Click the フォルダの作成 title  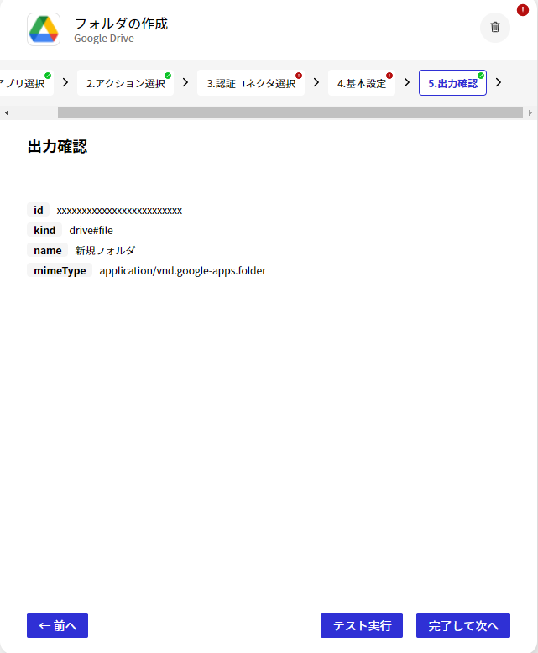[x=121, y=24]
